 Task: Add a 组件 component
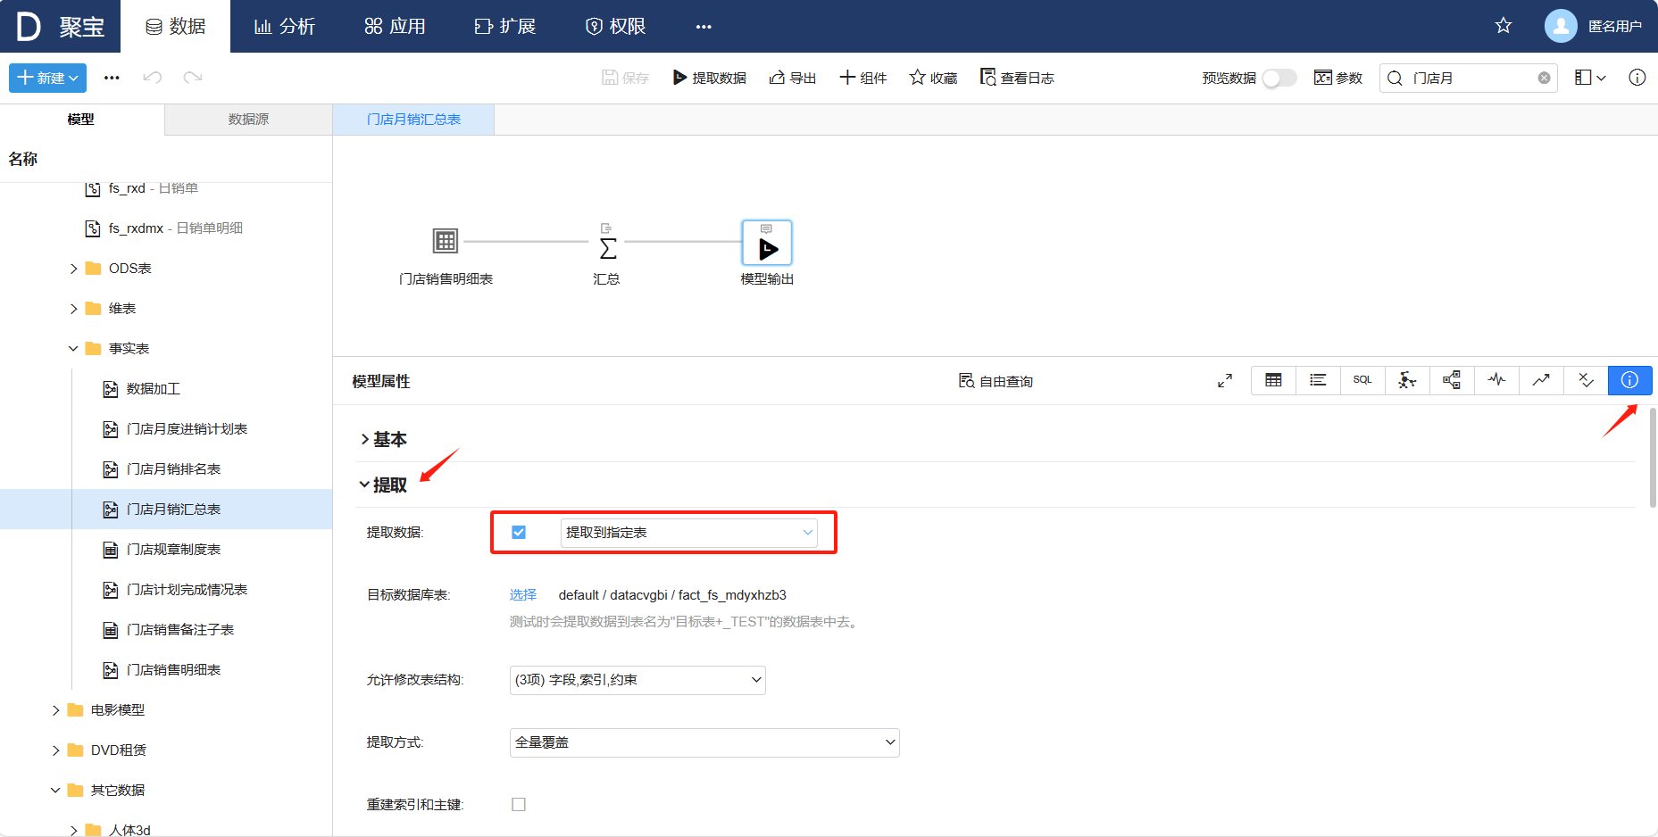pyautogui.click(x=863, y=78)
